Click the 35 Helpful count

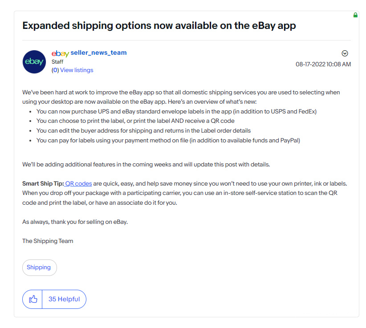[64, 299]
